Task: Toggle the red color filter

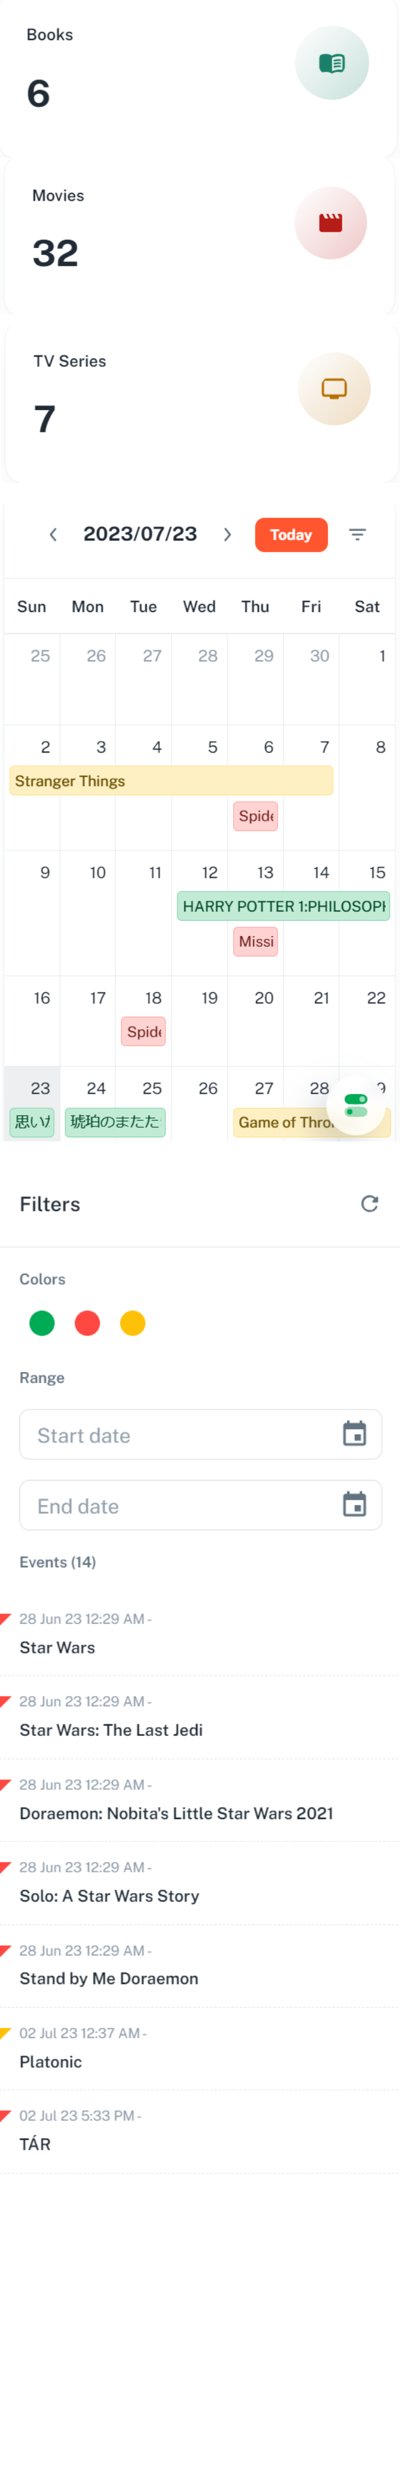Action: (x=88, y=1323)
